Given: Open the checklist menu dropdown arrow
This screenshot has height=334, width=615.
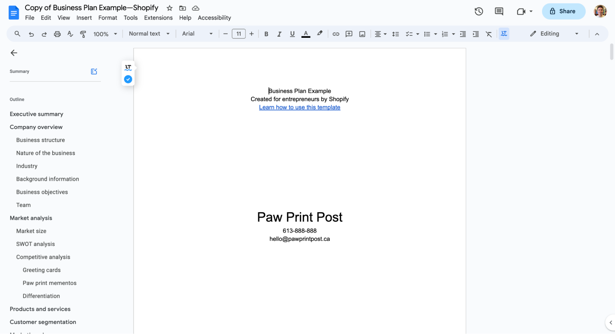Looking at the screenshot, I should tap(417, 34).
